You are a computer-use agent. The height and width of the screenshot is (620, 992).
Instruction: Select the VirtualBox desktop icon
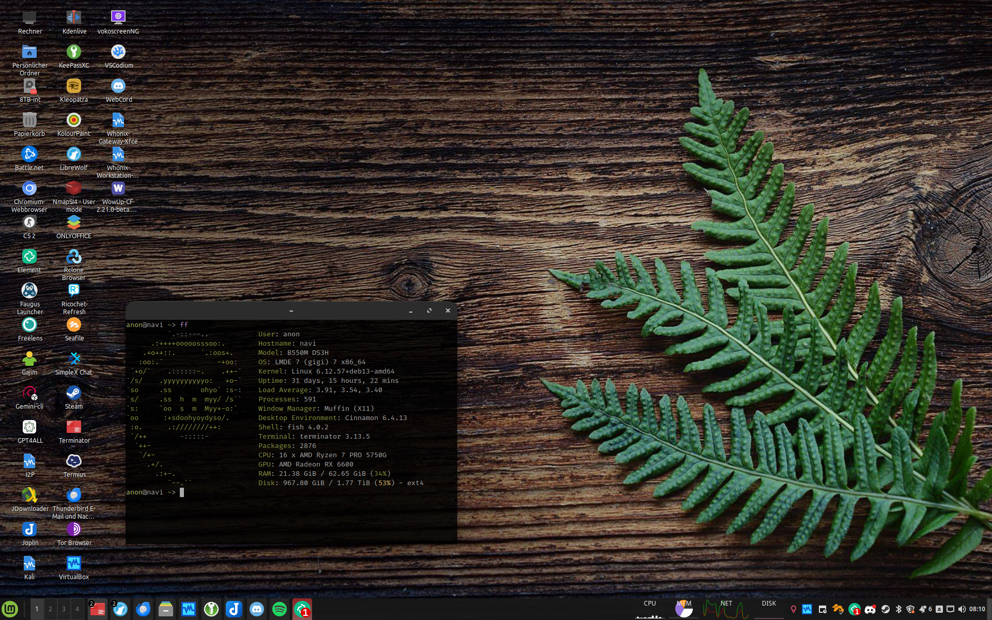[x=74, y=563]
